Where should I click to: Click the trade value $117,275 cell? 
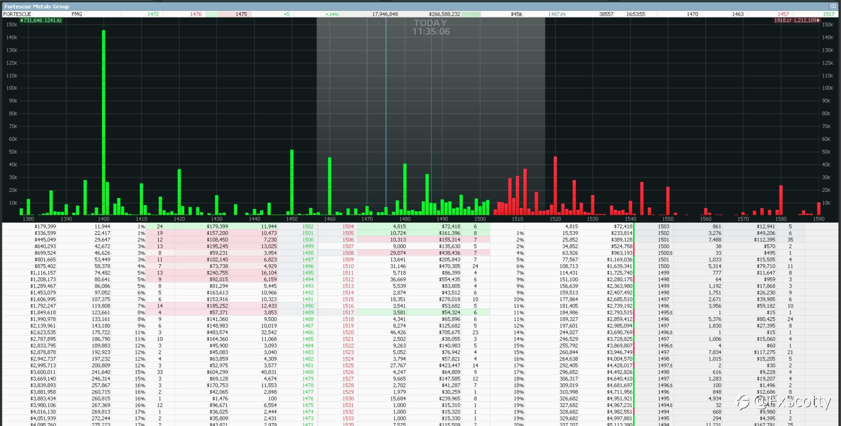(764, 352)
